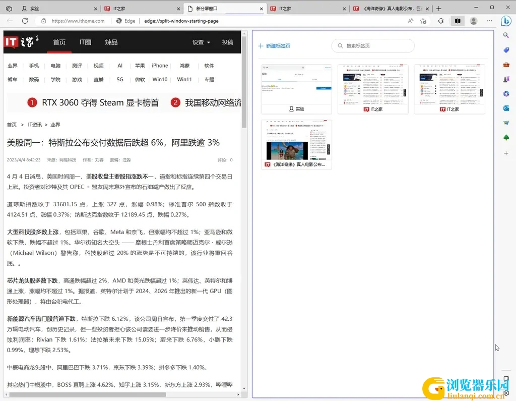Screen dimensions: 516x401
Task: Close the 实验 tab
Action: click(95, 9)
